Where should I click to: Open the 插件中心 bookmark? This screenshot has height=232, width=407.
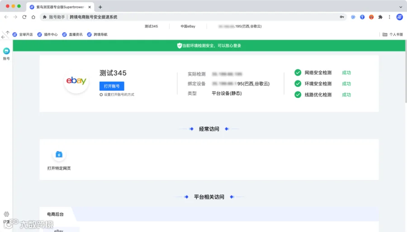pos(47,34)
